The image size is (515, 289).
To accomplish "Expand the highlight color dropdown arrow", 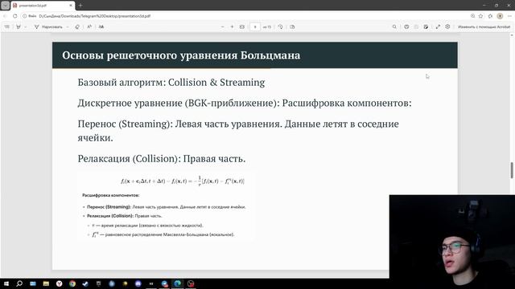I will [x=26, y=26].
